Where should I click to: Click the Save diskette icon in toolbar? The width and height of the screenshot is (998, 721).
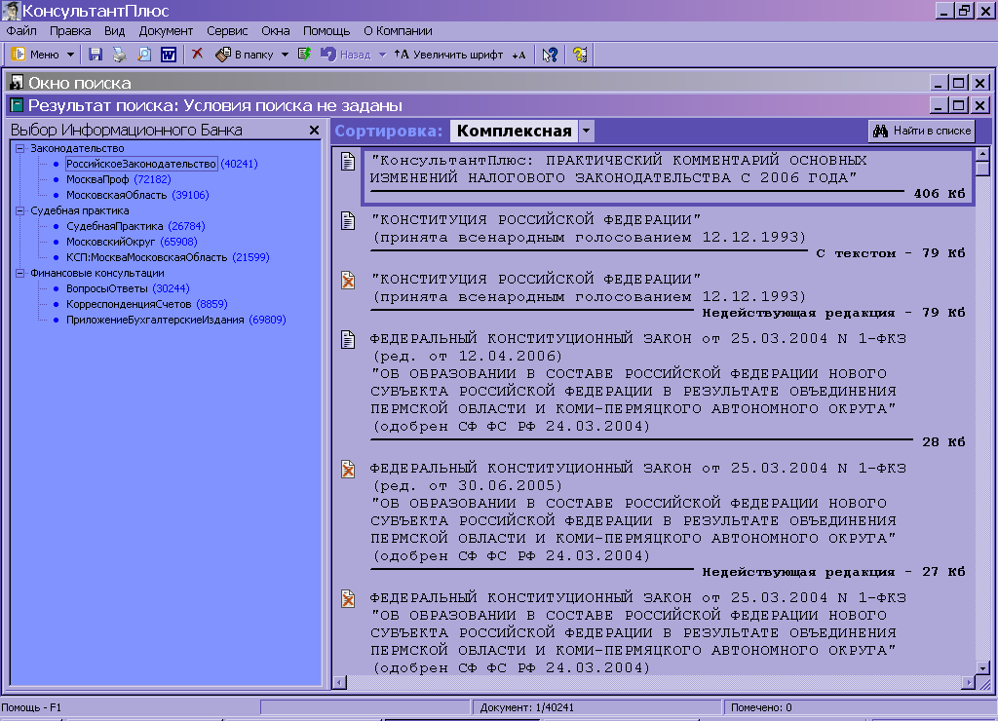tap(96, 55)
